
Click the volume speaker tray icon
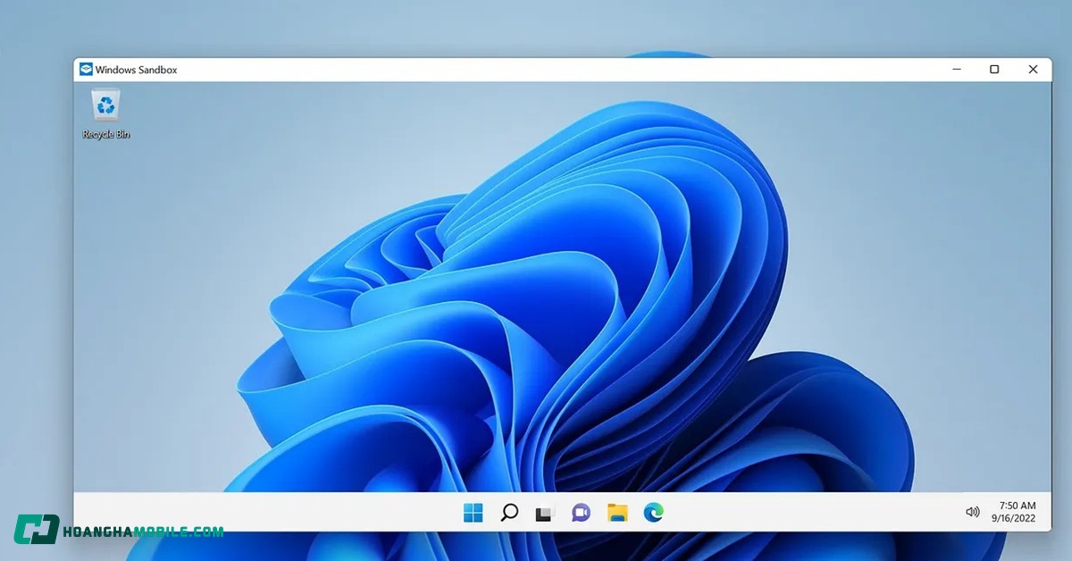tap(973, 512)
